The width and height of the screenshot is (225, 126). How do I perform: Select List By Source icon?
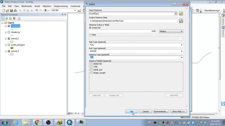pos(6,19)
